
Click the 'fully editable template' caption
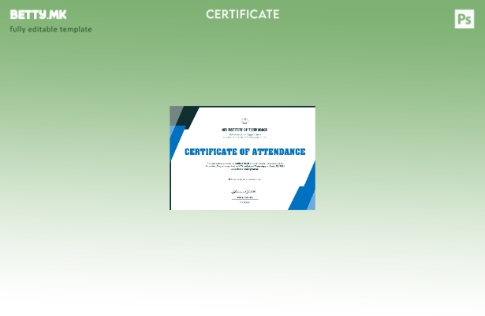[x=50, y=29]
